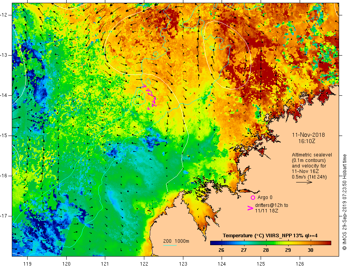
Task: Click the 0.5m/s velocity scale arrow
Action: (x=304, y=182)
